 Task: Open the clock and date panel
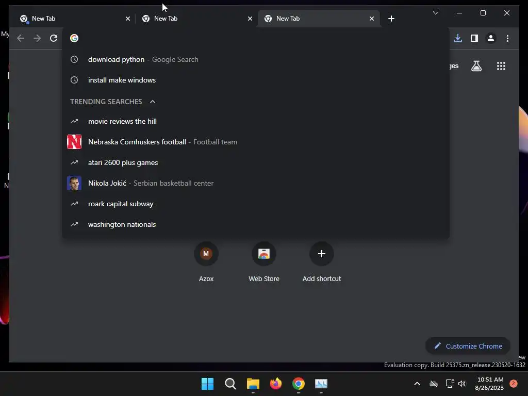tap(489, 384)
